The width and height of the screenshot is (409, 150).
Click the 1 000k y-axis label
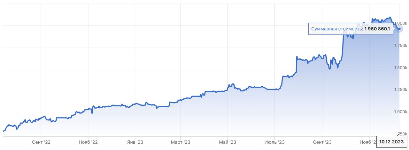click(x=400, y=112)
